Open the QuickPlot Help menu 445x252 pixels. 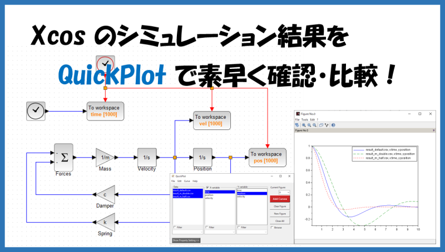coord(195,181)
